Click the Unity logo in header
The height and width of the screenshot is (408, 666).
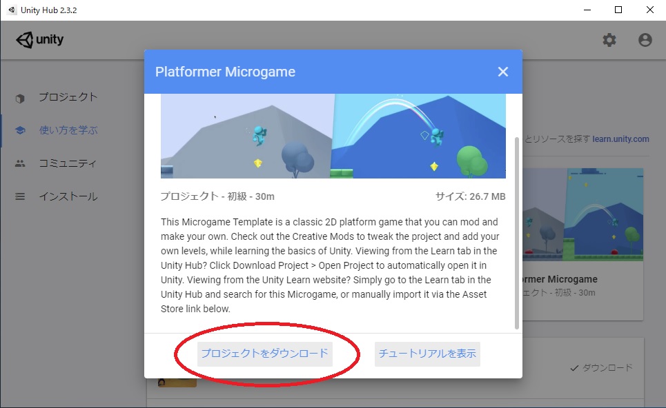40,40
